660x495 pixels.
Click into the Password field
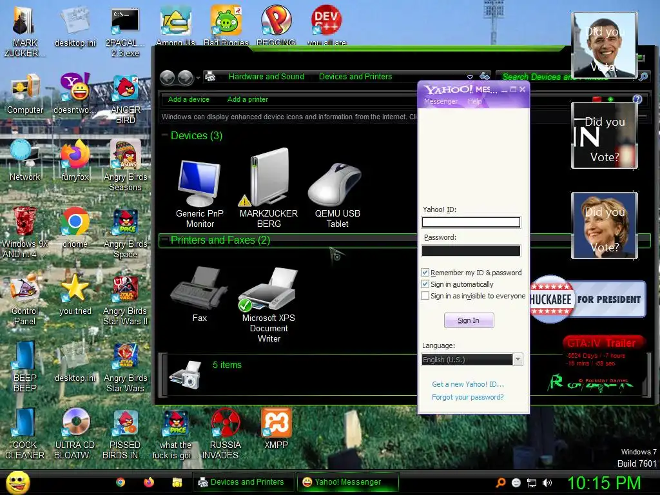471,251
